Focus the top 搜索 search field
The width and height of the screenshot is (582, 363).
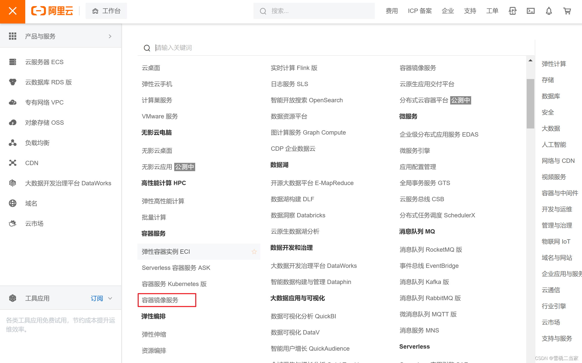pos(314,11)
